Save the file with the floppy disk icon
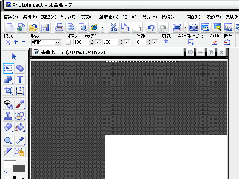The height and width of the screenshot is (179, 239). 45,28
